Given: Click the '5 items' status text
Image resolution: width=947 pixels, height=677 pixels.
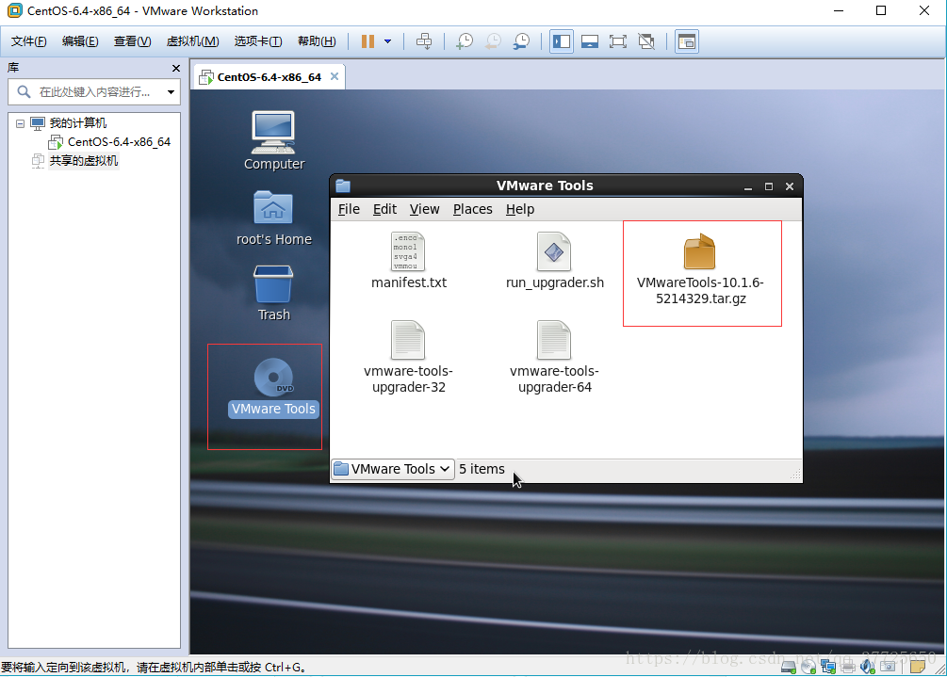Looking at the screenshot, I should pos(482,469).
